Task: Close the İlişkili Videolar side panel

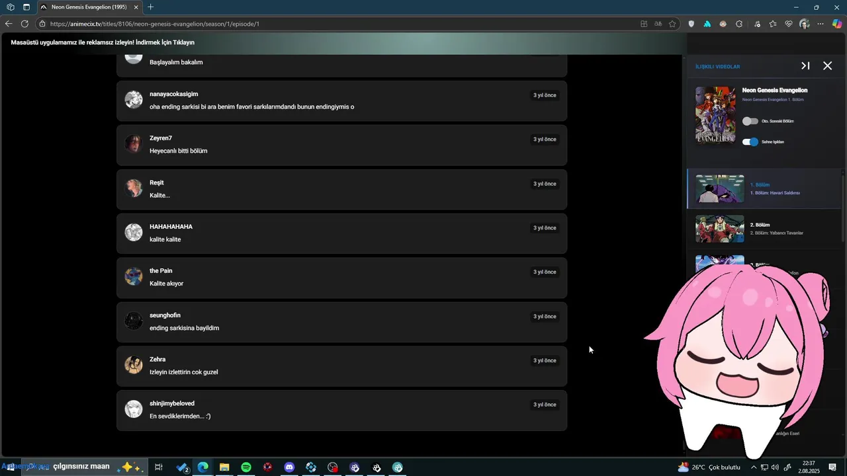Action: pyautogui.click(x=827, y=66)
